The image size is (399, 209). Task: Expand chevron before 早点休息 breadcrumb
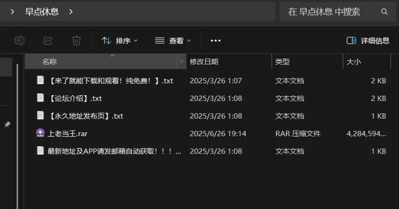coord(12,11)
